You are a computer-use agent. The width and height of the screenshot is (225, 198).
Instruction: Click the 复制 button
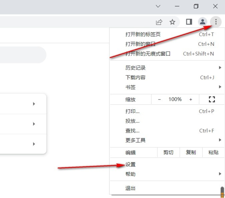(190, 153)
